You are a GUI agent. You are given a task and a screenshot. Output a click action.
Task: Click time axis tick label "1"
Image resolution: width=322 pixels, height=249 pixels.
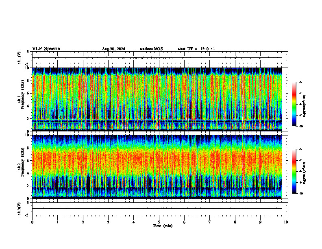click(x=57, y=222)
